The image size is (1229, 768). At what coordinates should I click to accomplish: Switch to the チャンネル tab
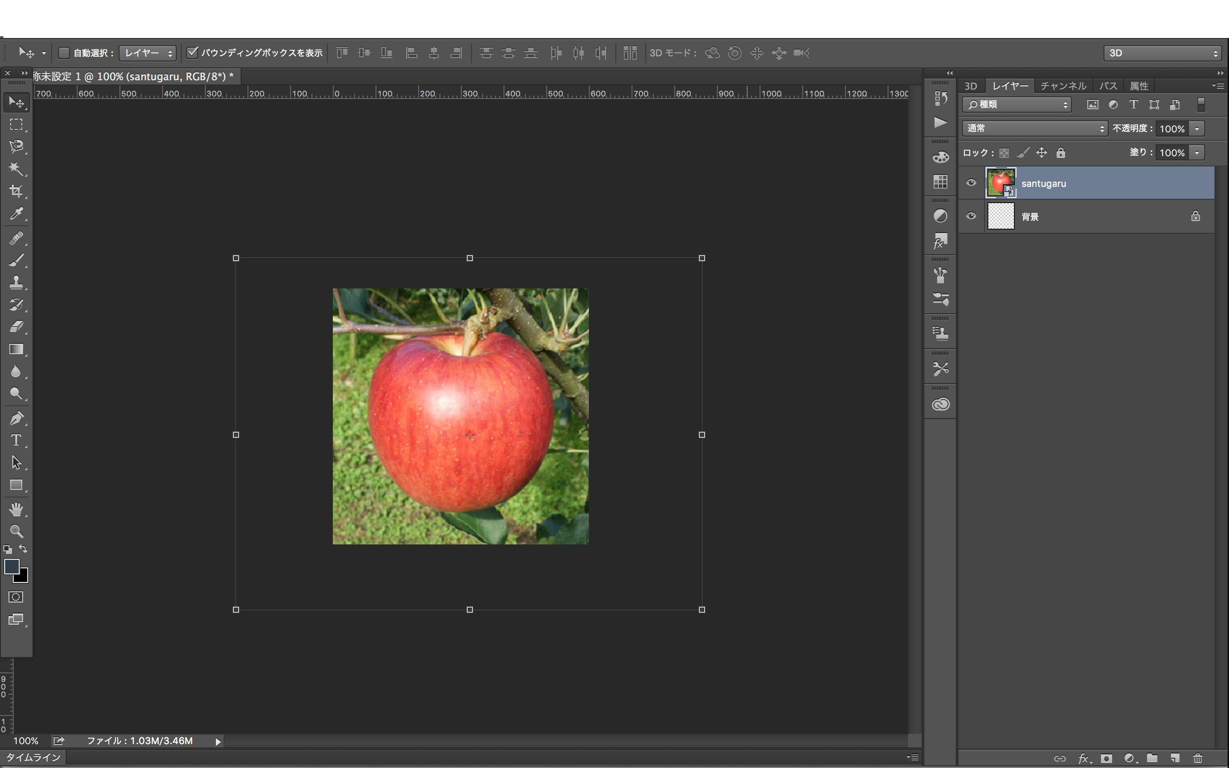[x=1063, y=86]
